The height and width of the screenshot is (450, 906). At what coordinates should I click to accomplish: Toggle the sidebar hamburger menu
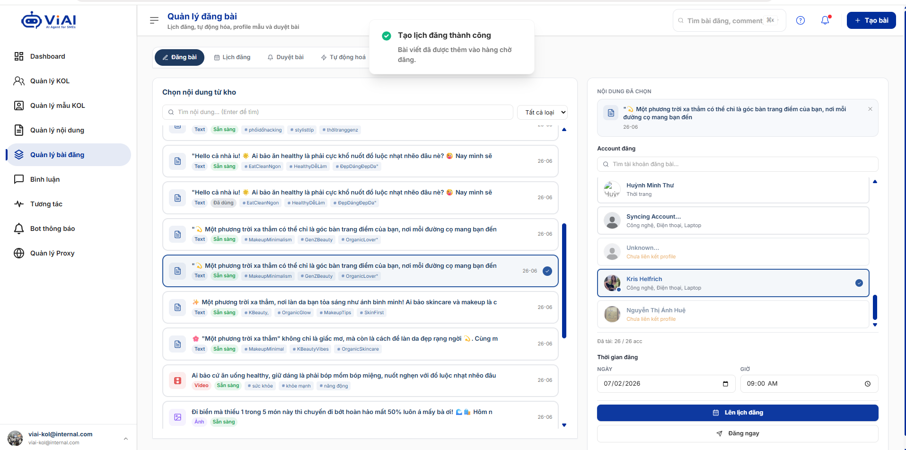click(154, 20)
